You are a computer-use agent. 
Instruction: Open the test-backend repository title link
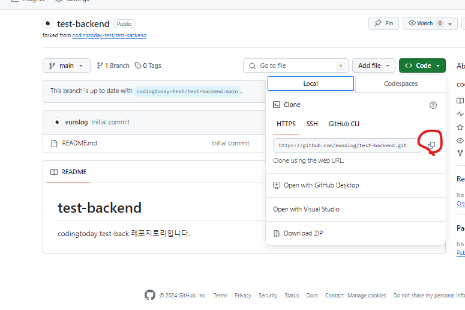[x=83, y=24]
